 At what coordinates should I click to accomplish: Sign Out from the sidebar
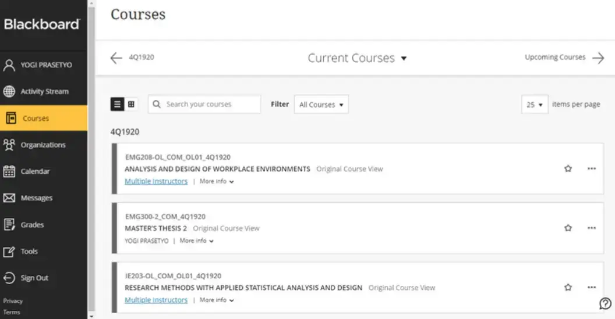coord(44,278)
